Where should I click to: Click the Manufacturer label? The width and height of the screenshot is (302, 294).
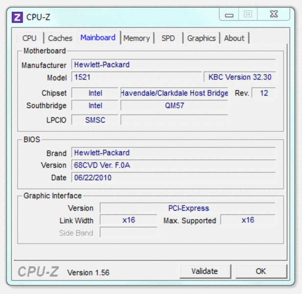(44, 65)
